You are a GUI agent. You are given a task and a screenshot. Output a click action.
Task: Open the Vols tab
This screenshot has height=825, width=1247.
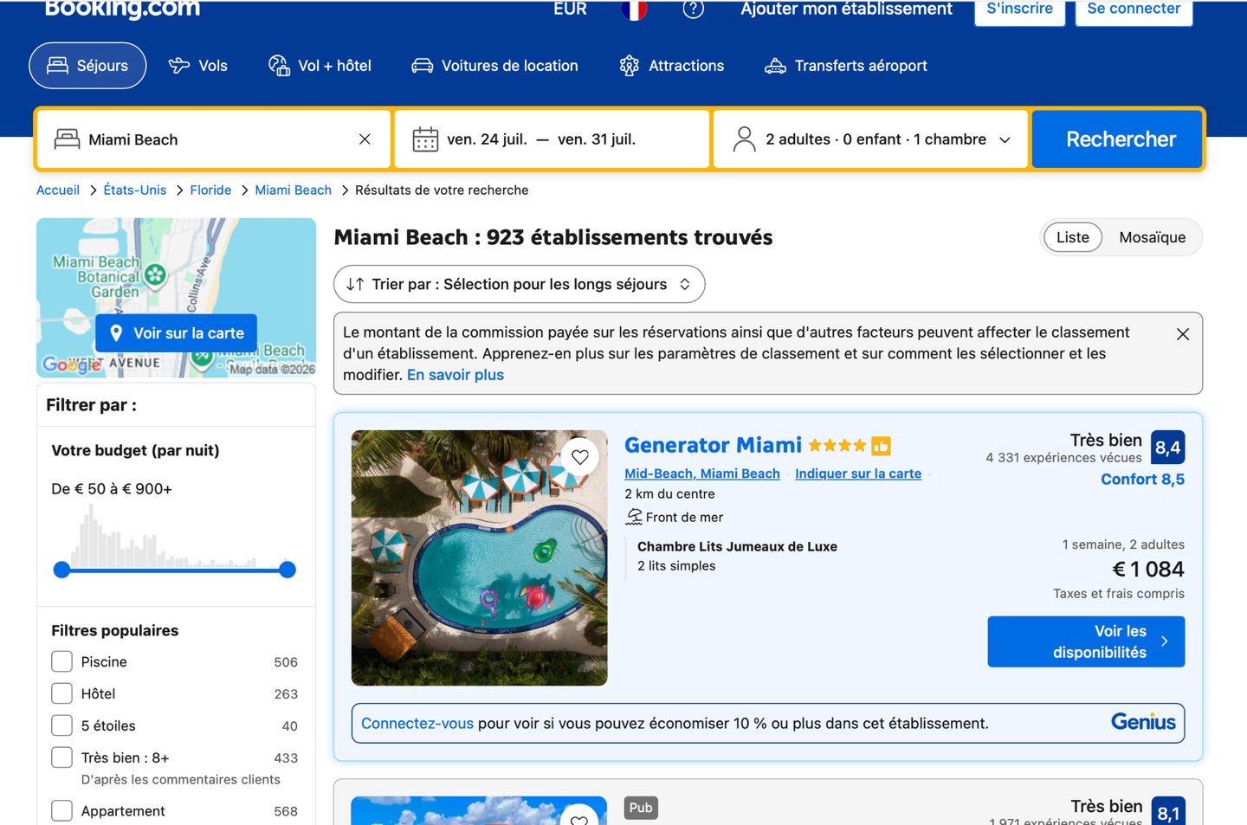coord(198,66)
